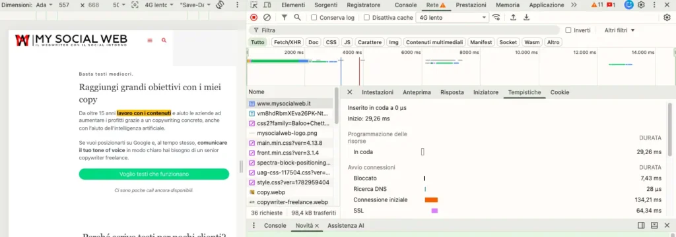Click the drawer expand icon
676x237 pixels.
tap(654, 225)
